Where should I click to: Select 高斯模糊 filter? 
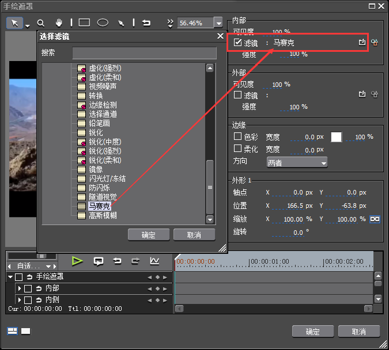pyautogui.click(x=103, y=215)
